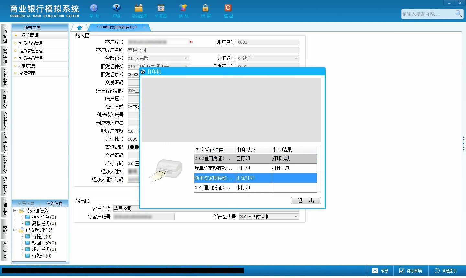Click the 账户序号 field

(x=268, y=42)
